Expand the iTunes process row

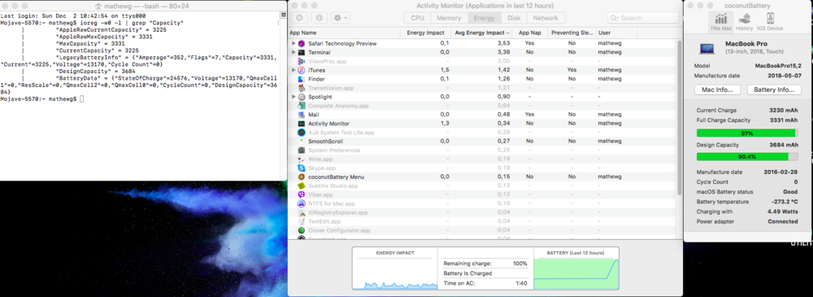(293, 70)
